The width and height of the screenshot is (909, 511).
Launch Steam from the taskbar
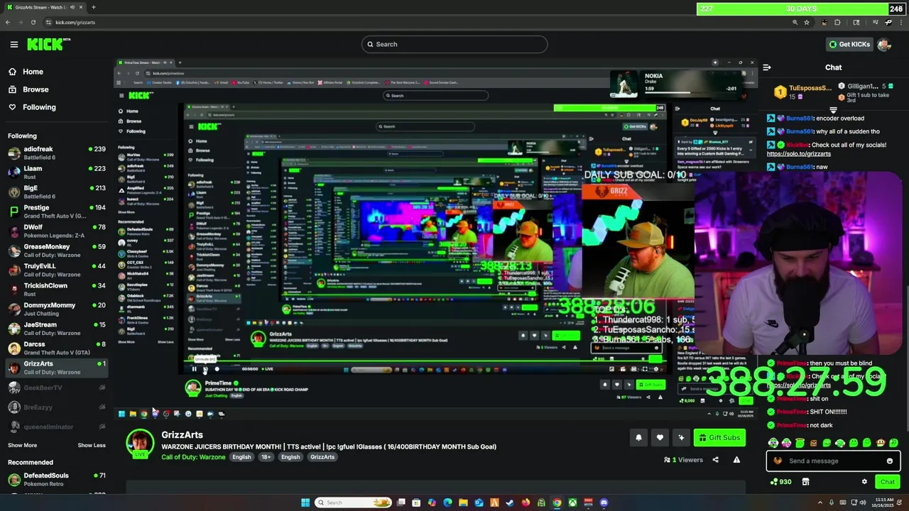510,502
